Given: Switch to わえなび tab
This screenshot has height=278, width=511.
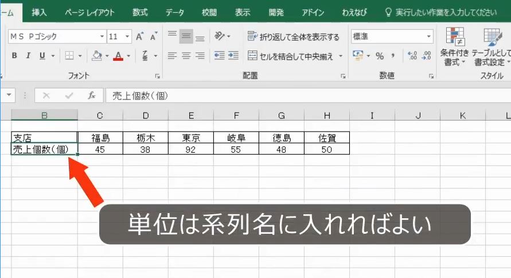Looking at the screenshot, I should point(354,13).
